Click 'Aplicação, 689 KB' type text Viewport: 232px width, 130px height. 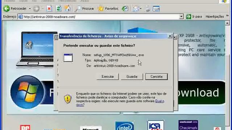point(106,60)
